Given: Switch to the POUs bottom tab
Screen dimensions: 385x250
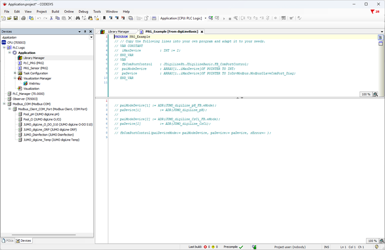Looking at the screenshot, I should [8, 241].
